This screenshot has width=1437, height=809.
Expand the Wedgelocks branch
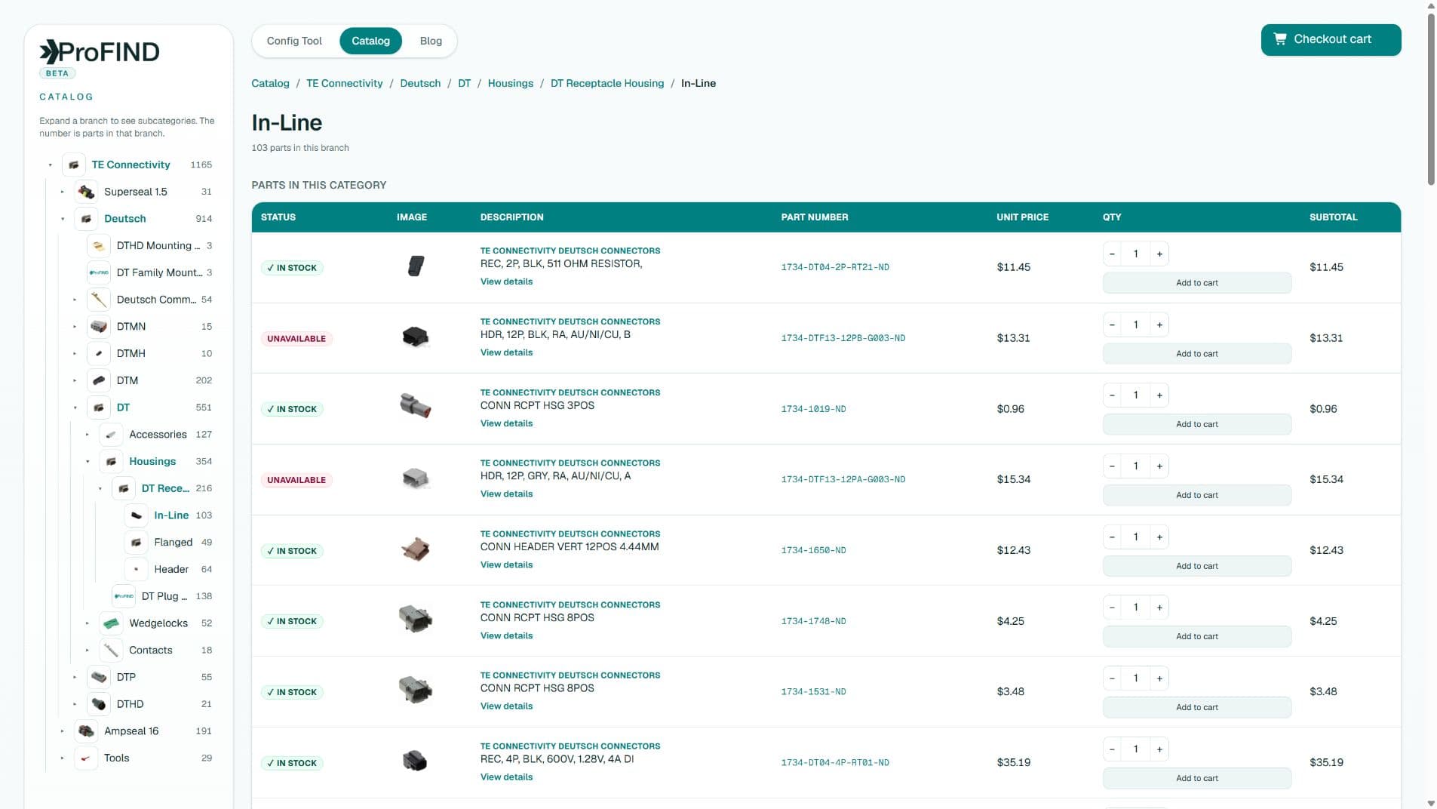coord(88,623)
